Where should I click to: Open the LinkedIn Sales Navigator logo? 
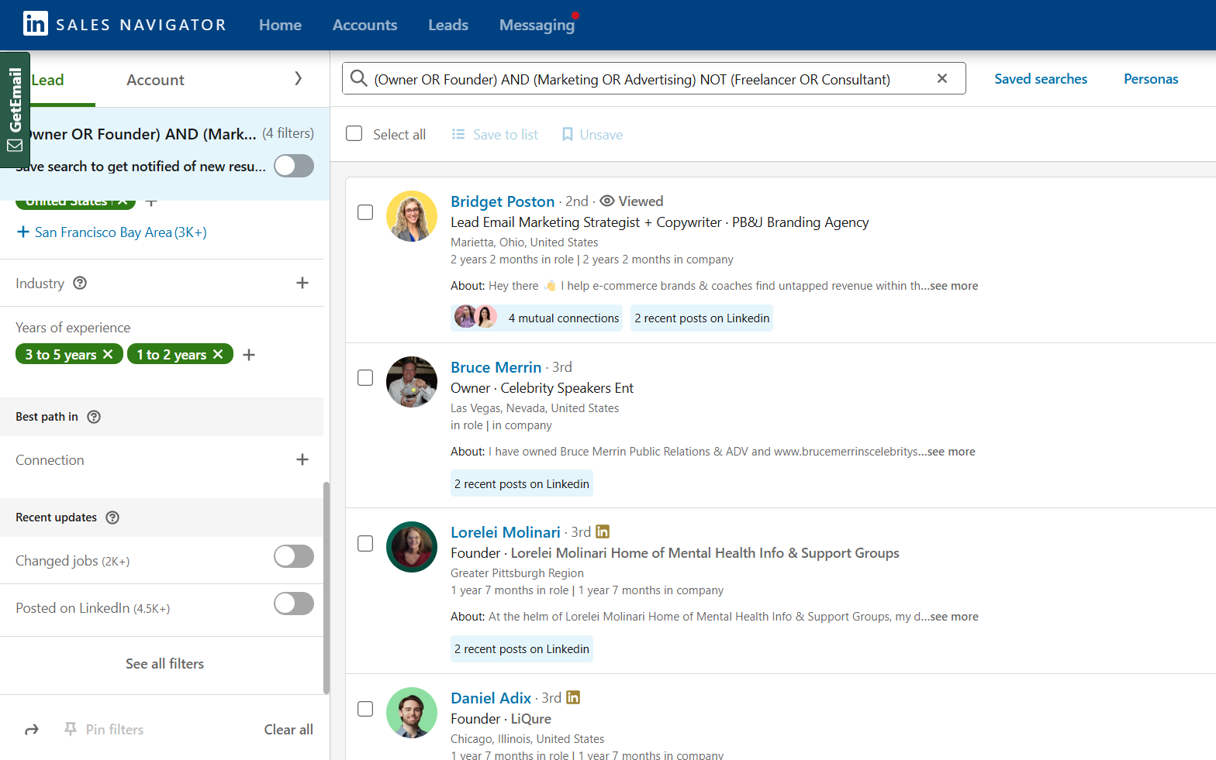(124, 25)
